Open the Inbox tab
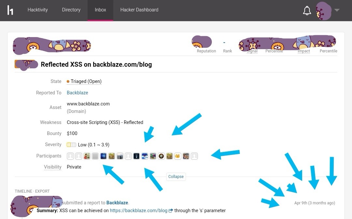 tap(100, 10)
